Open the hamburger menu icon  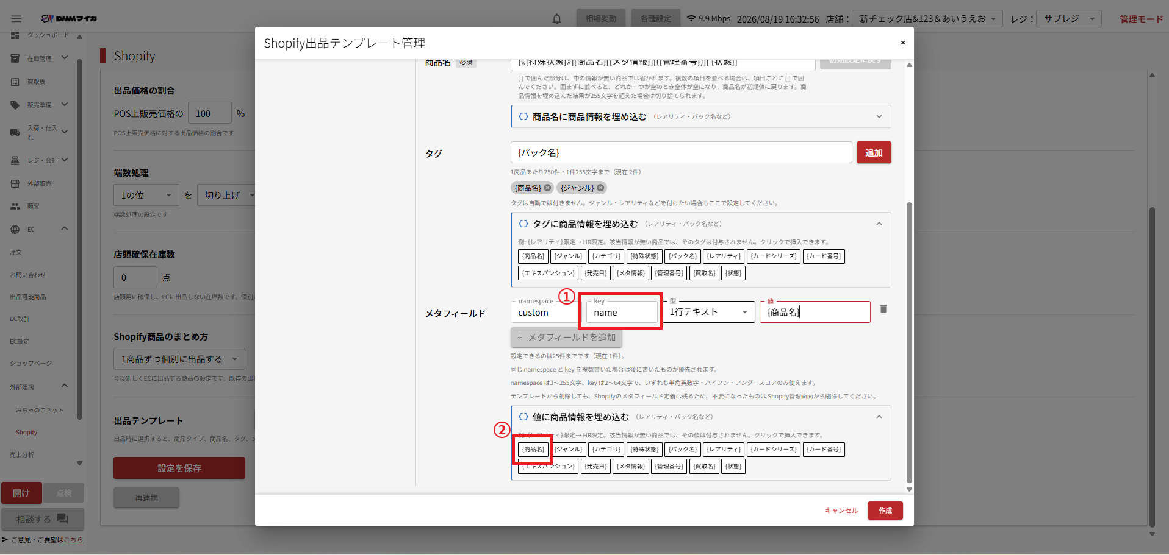(16, 19)
